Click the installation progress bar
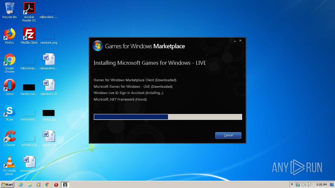 point(168,117)
